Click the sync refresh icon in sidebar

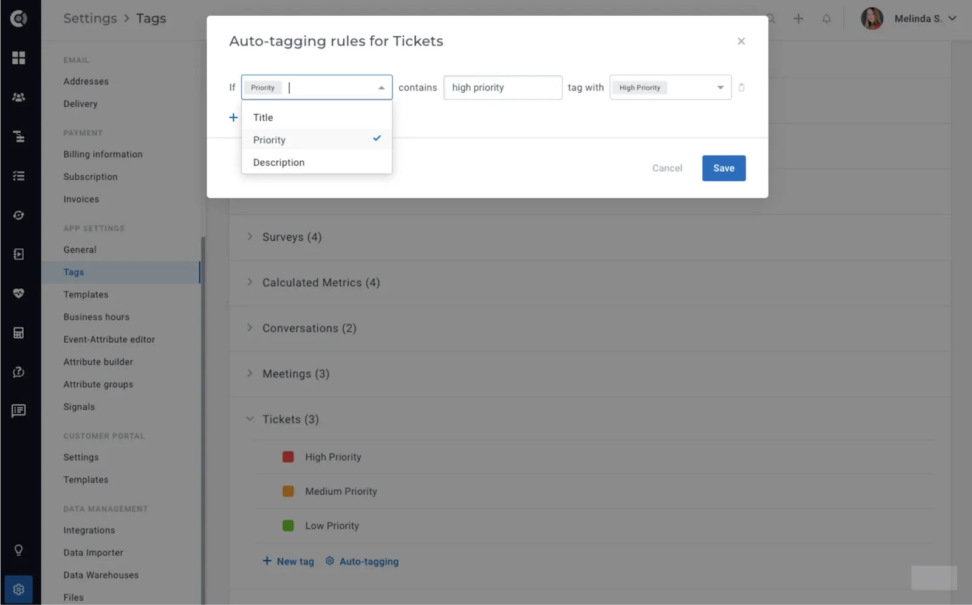tap(19, 215)
